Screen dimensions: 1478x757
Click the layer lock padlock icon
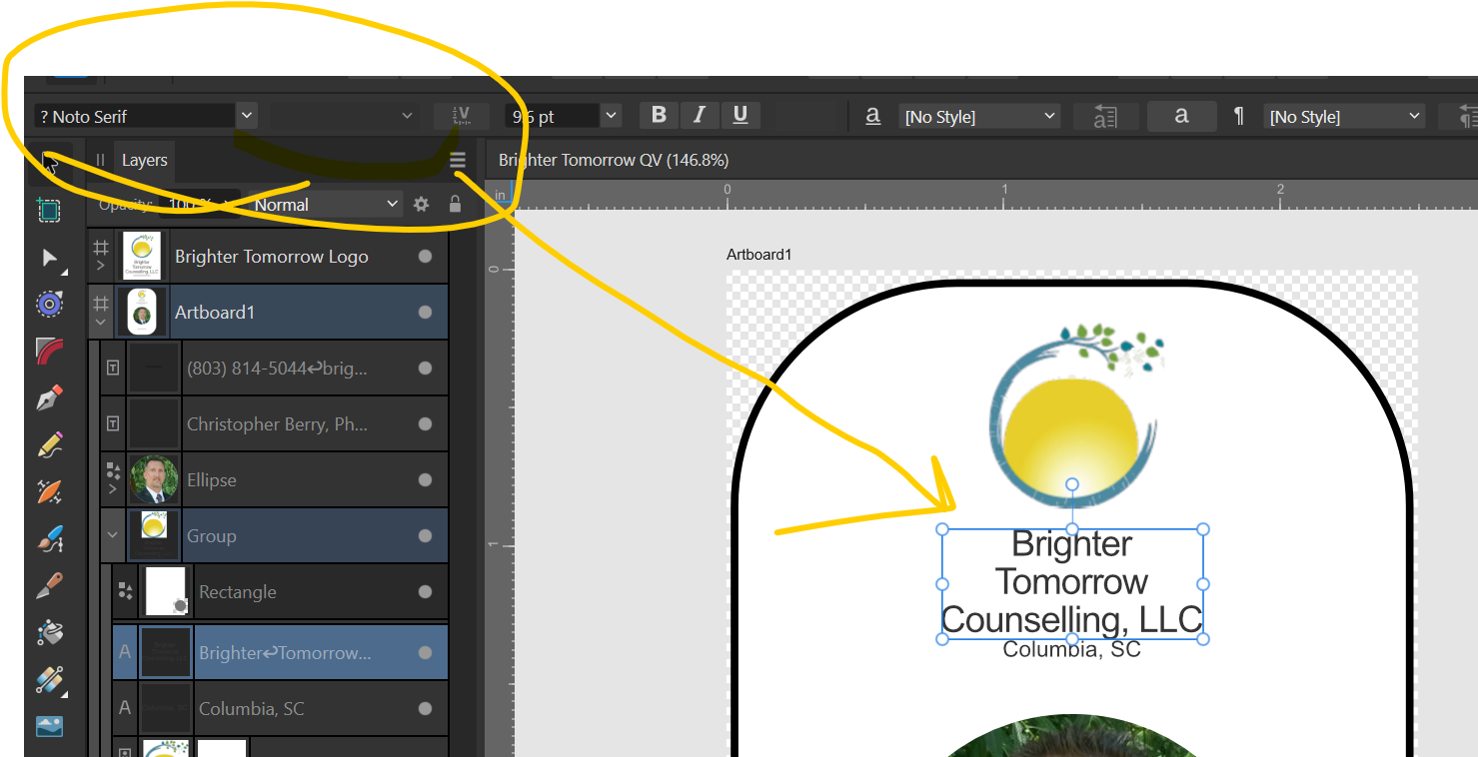coord(455,204)
